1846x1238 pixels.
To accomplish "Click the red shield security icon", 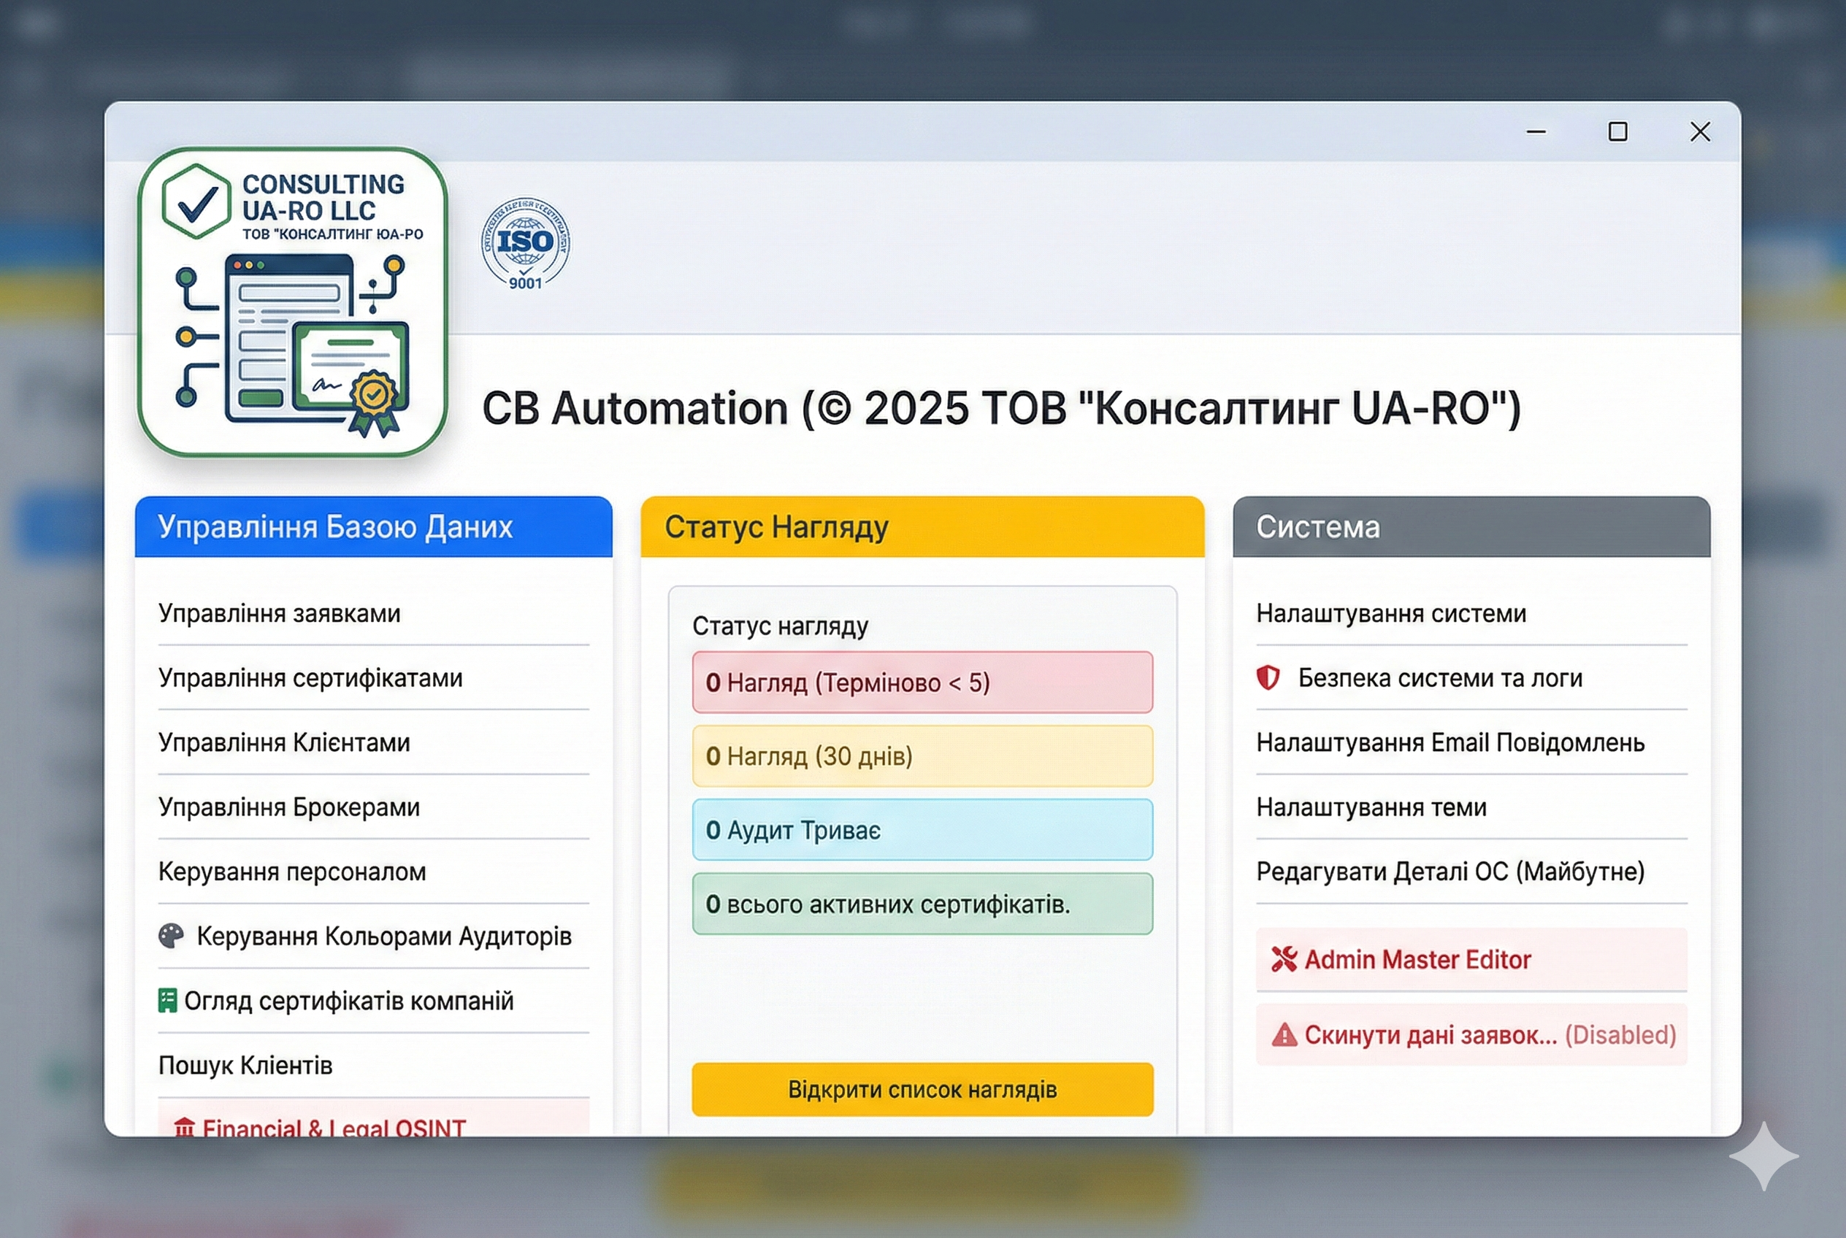I will click(1268, 678).
